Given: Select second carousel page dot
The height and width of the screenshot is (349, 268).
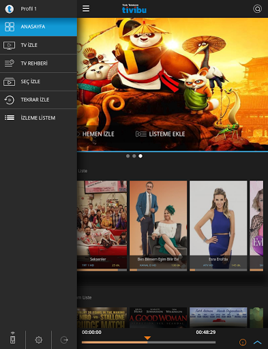Looking at the screenshot, I should click(x=134, y=156).
